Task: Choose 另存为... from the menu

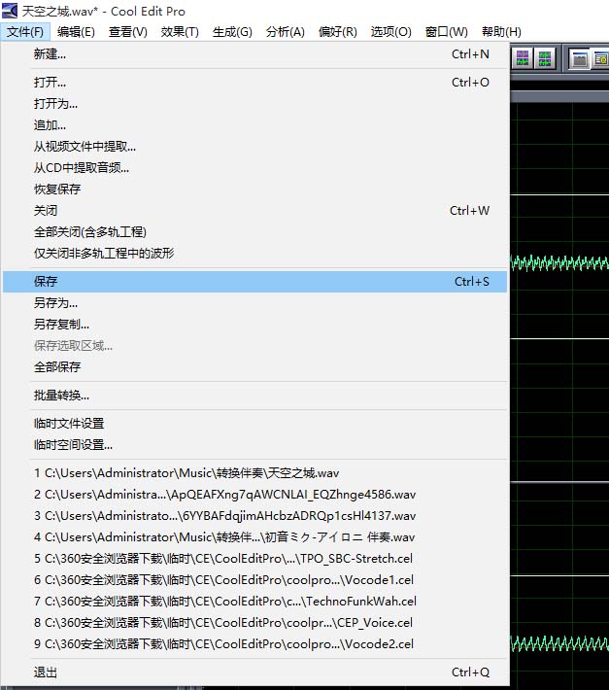Action: (254, 303)
